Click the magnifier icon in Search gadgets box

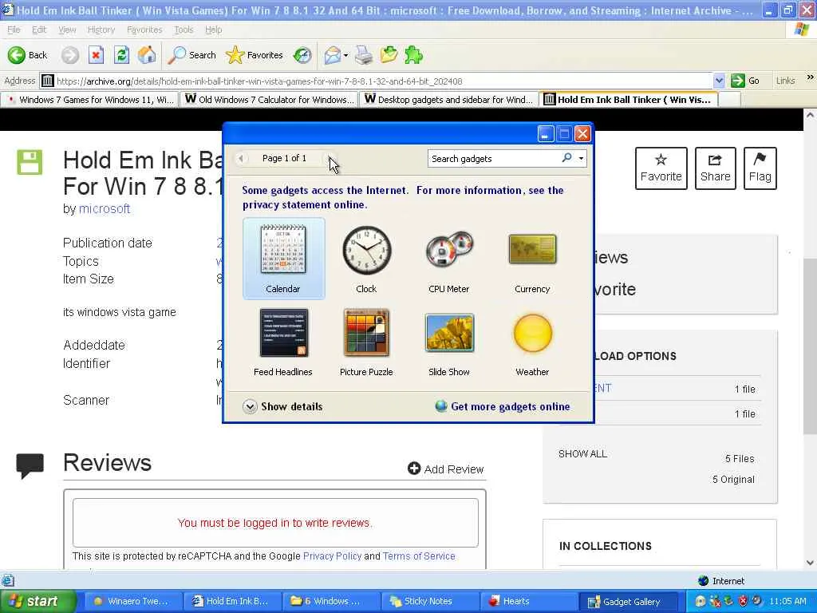567,157
